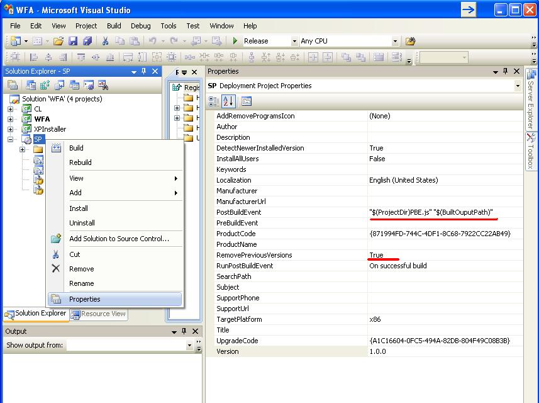Click the Align to Grid layout icon
539x403 pixels.
pyautogui.click(x=15, y=57)
